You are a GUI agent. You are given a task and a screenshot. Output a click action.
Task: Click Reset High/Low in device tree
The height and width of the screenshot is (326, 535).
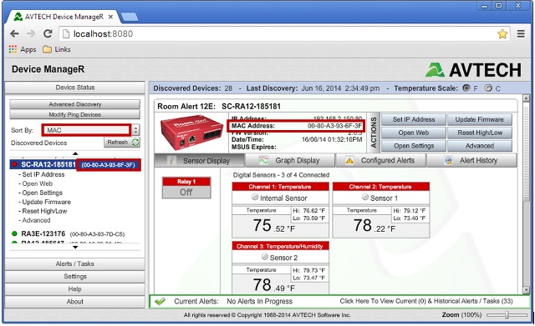click(44, 211)
